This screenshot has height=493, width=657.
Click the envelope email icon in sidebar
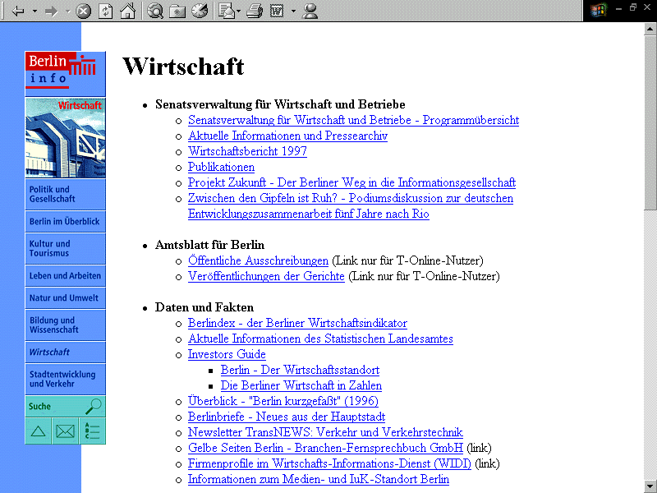[65, 431]
